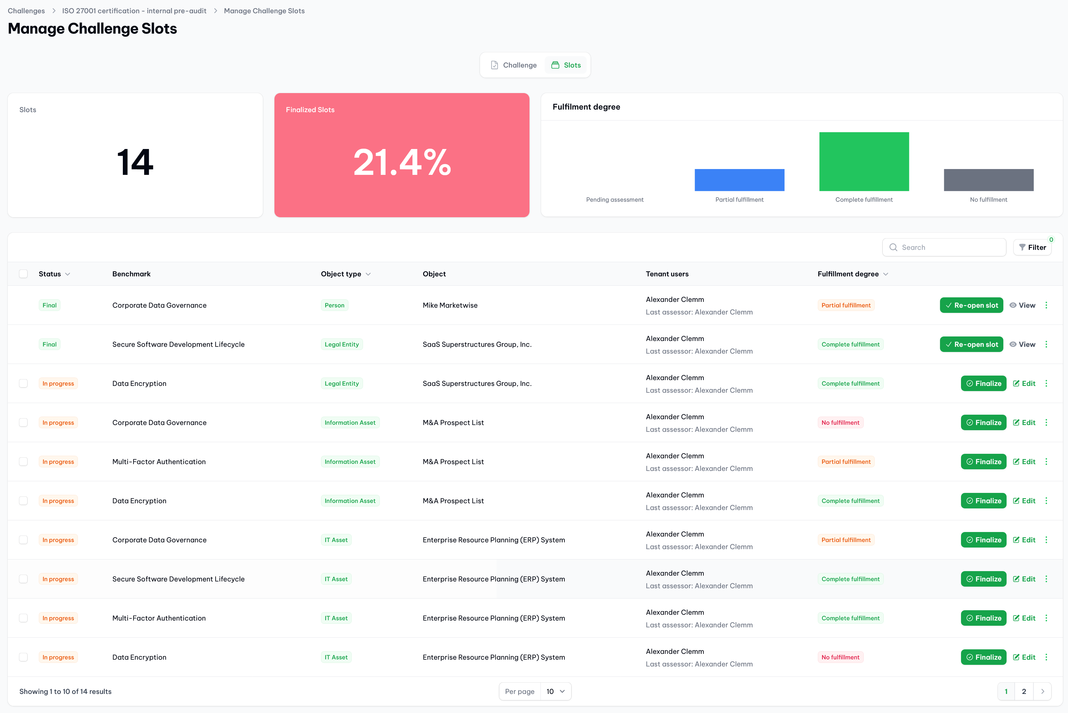Screen dimensions: 1068x713
Task: Open Challenges breadcrumb link
Action: 27,11
